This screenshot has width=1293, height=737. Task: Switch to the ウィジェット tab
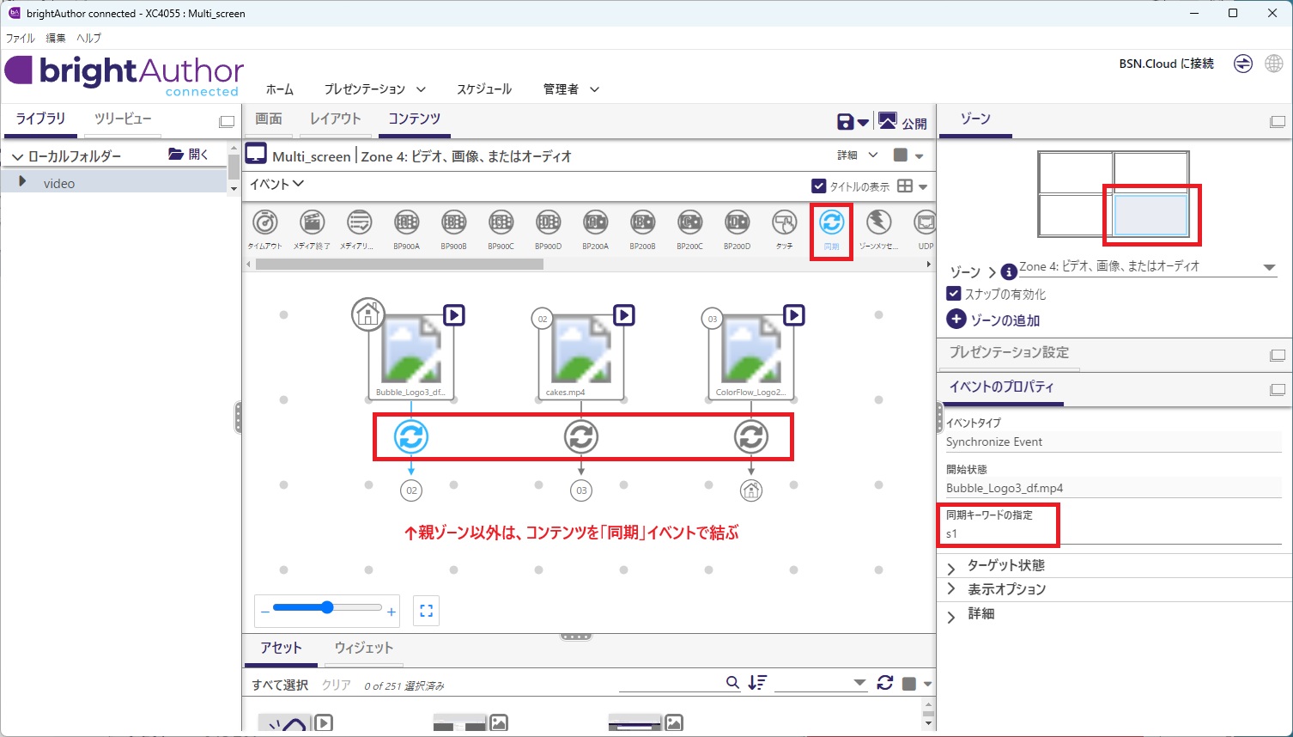(364, 648)
